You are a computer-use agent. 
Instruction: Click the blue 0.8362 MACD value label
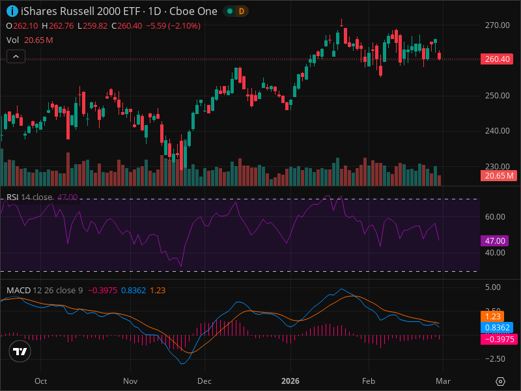497,328
